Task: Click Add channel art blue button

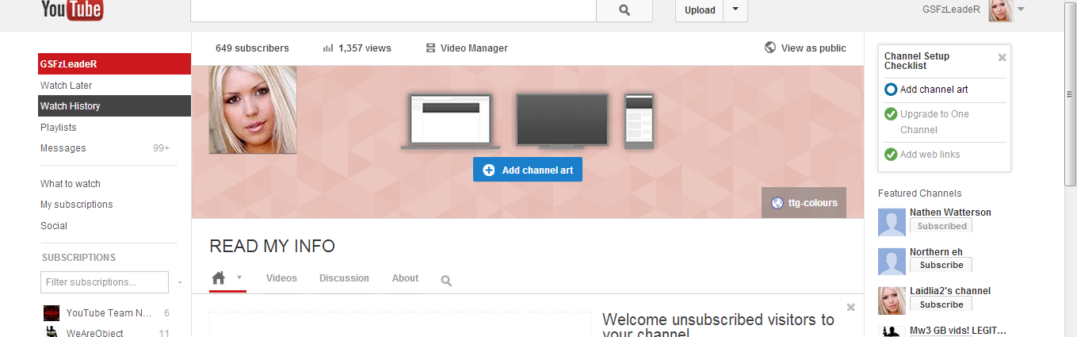Action: pyautogui.click(x=528, y=170)
